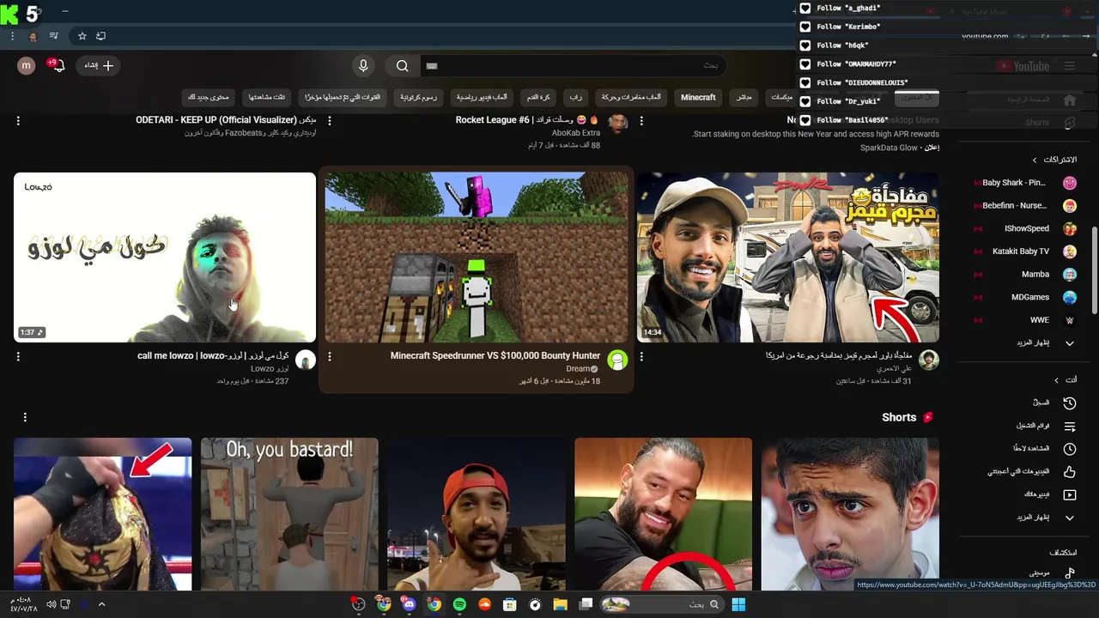
Task: Open File Explorer from the taskbar
Action: pos(560,605)
